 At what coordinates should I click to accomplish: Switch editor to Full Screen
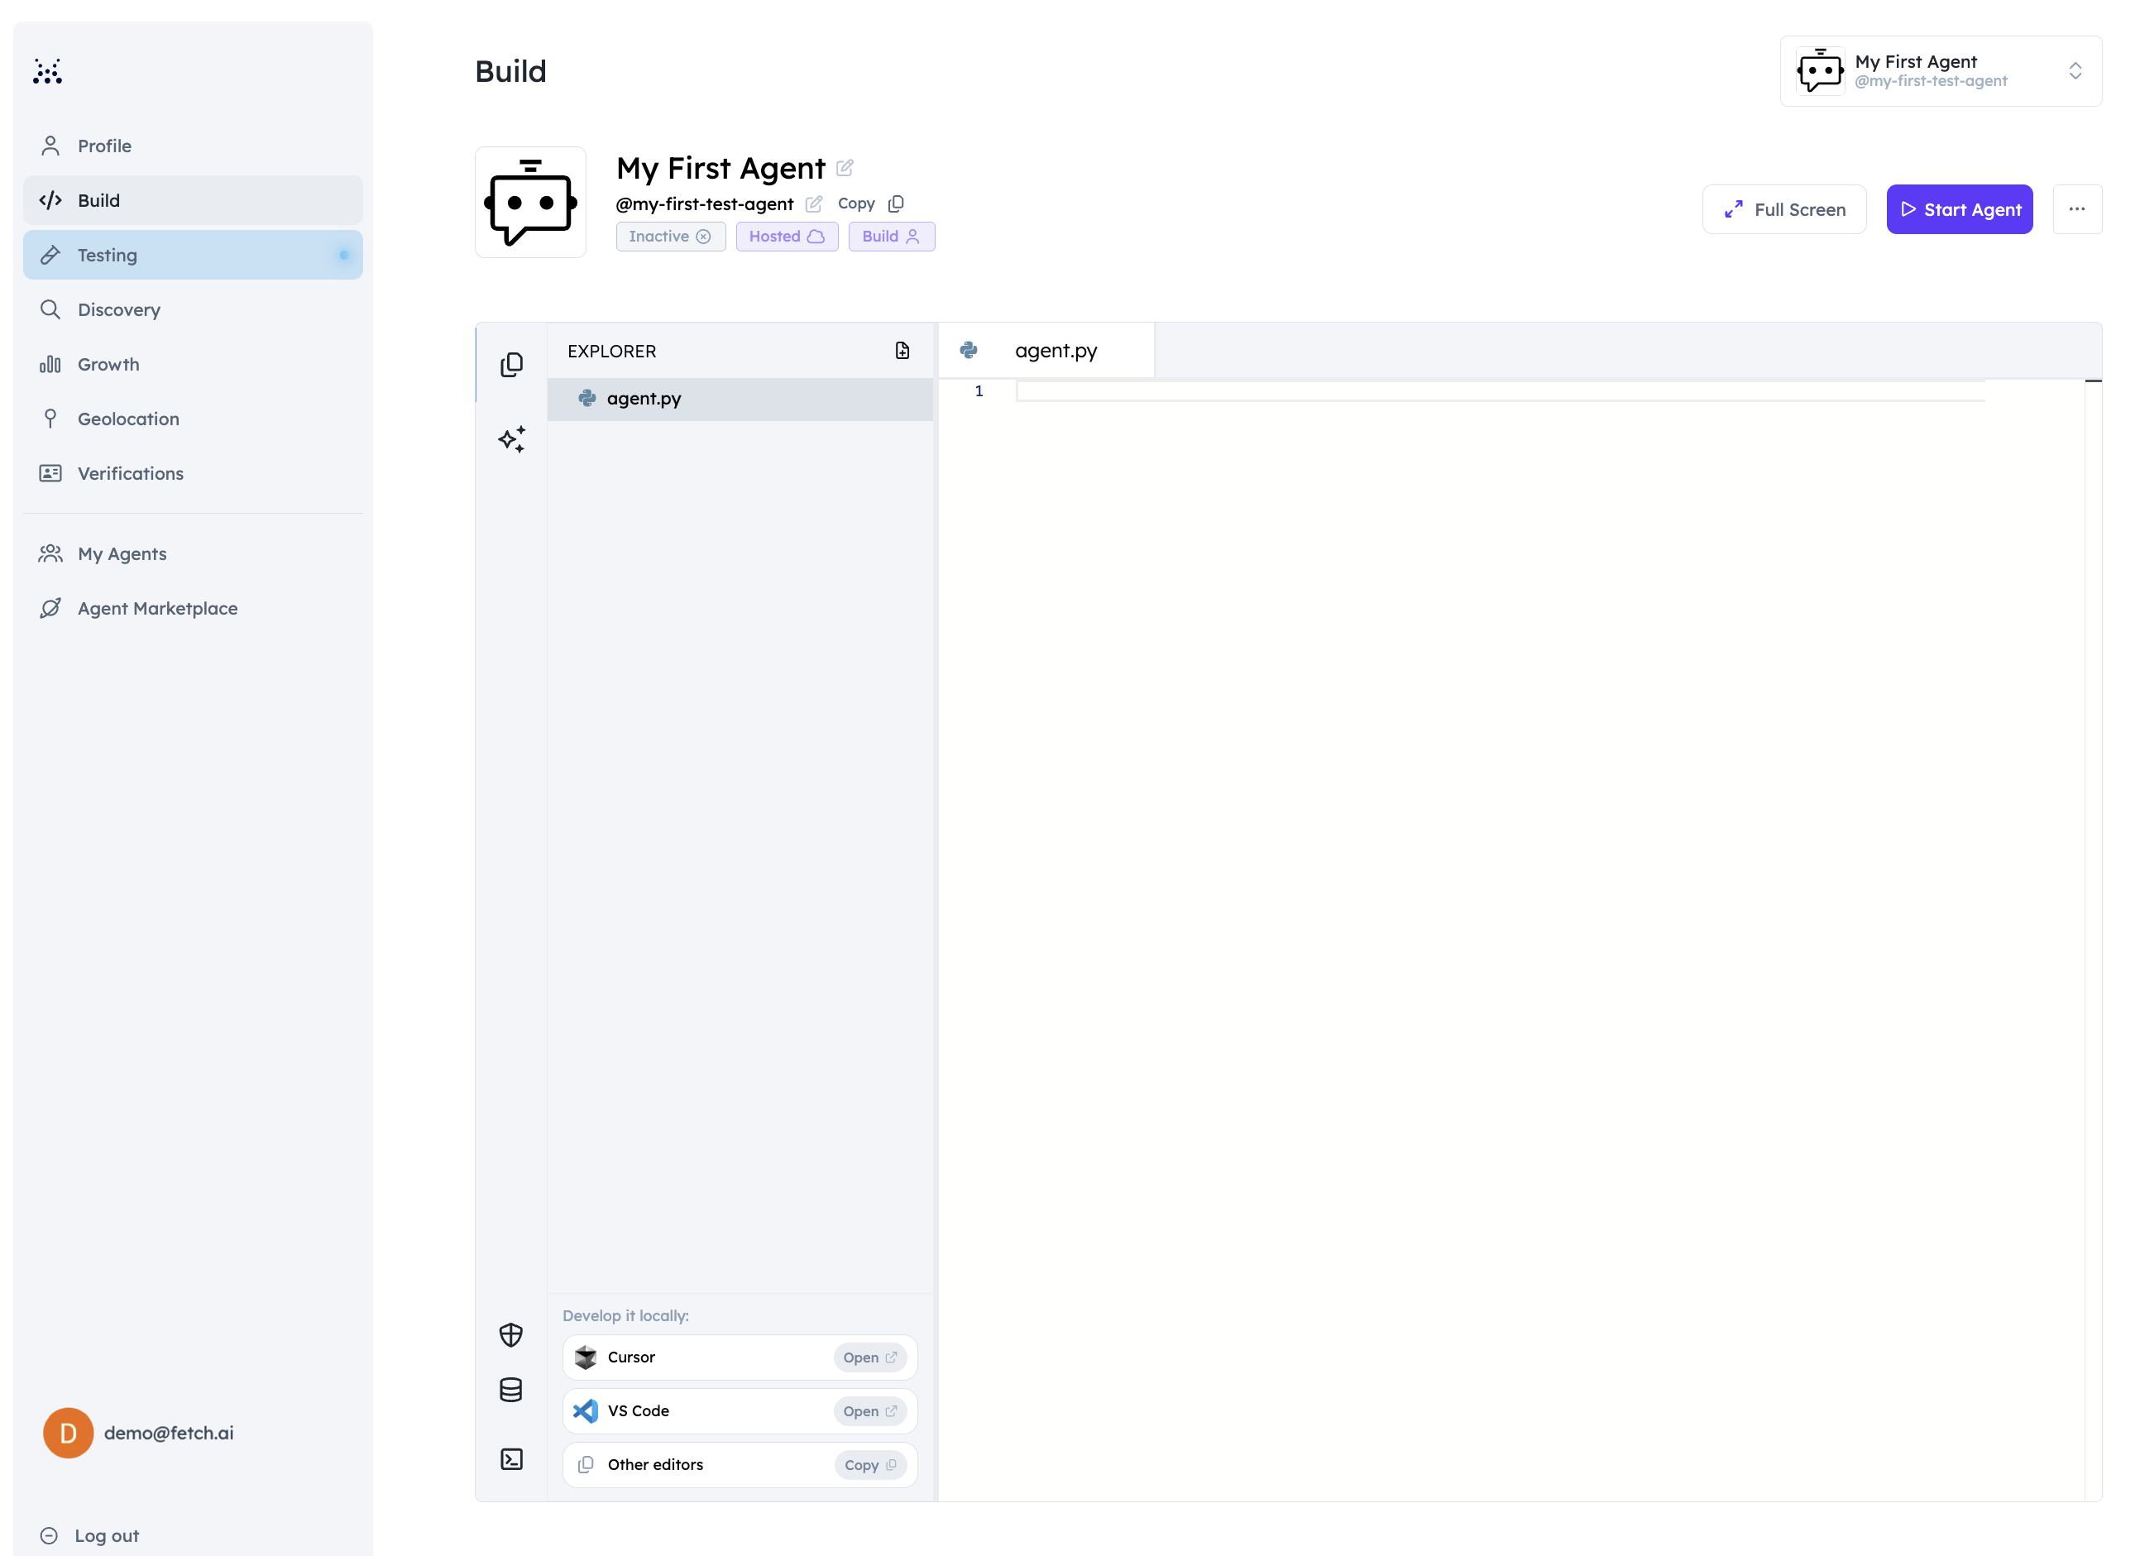[1783, 209]
